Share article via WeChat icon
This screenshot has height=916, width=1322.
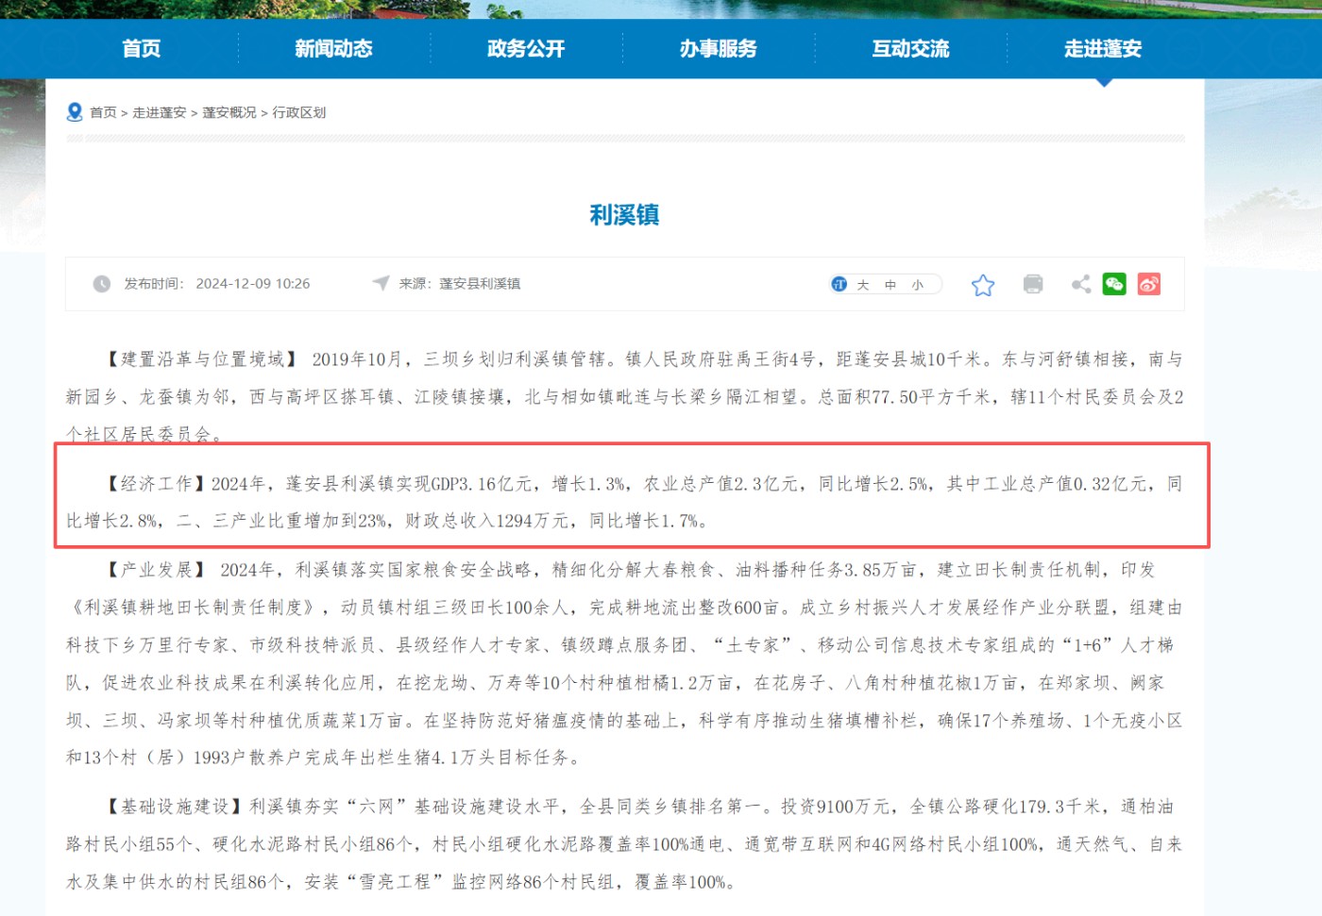1114,284
